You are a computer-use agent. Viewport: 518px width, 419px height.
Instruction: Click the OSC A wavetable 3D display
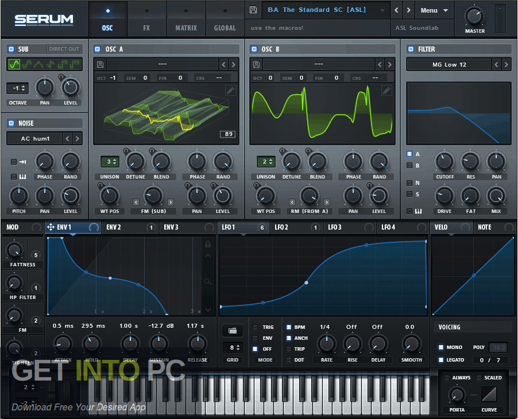point(166,114)
